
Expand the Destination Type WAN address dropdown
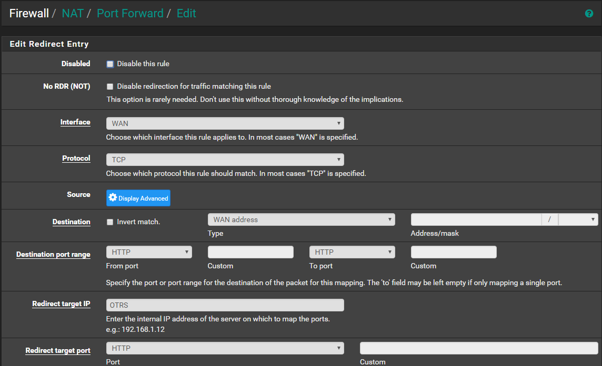(x=301, y=219)
